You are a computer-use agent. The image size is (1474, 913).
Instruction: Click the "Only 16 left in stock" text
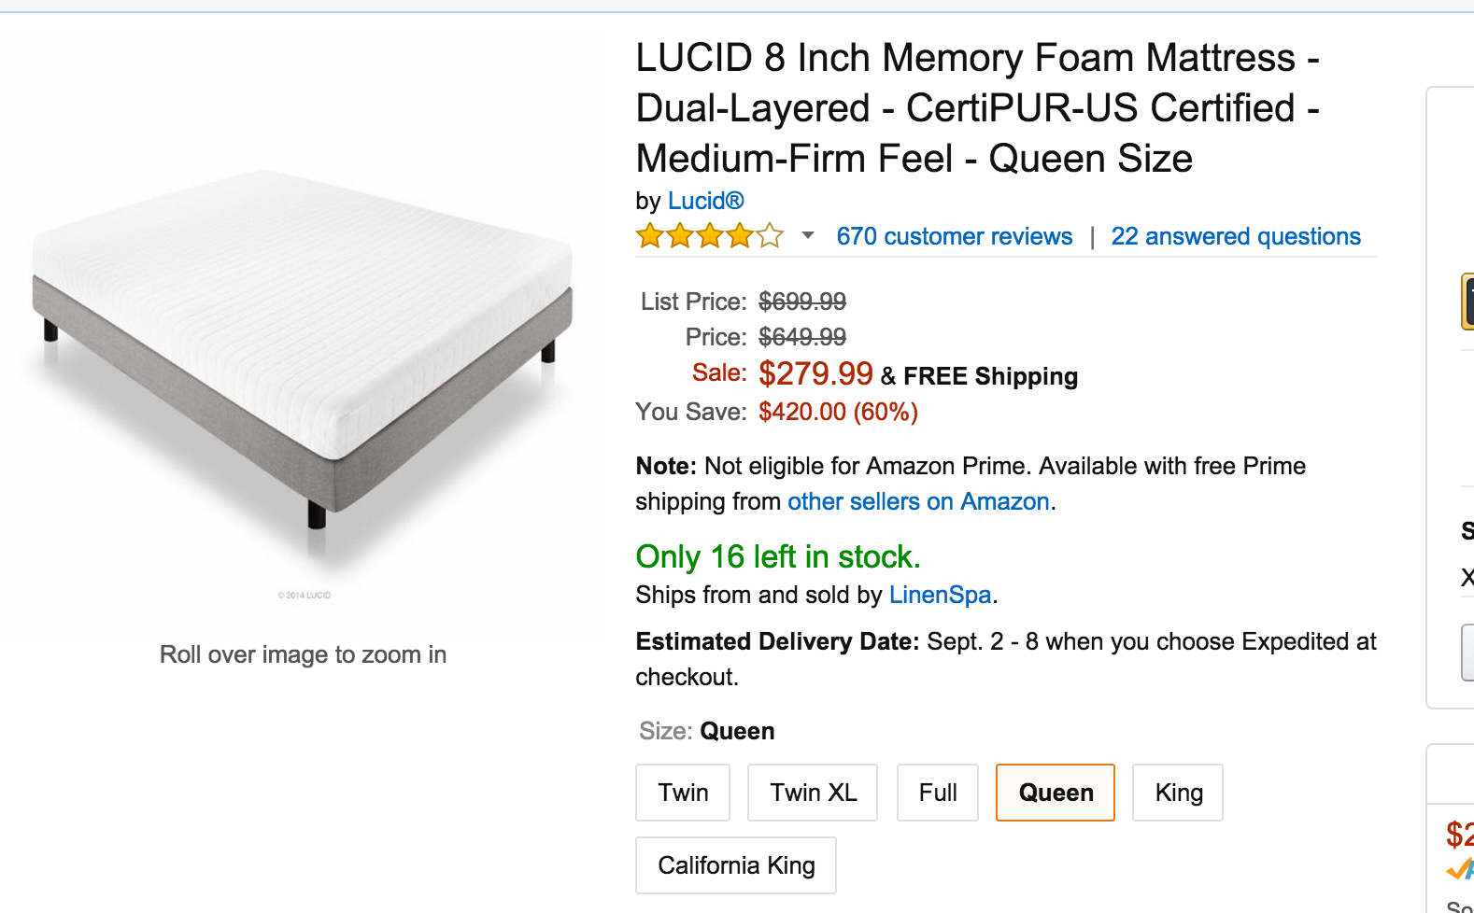(x=778, y=557)
